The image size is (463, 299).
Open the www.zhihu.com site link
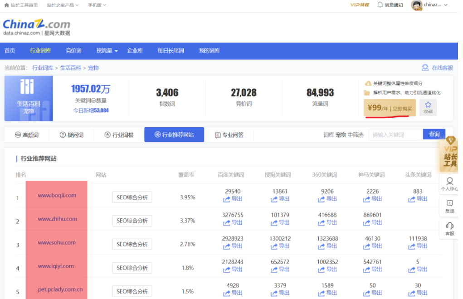pyautogui.click(x=58, y=219)
